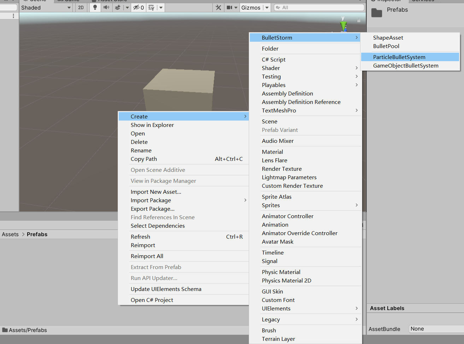Screen dimensions: 464x344
Task: Choose Import New Asset...
Action: tap(183, 192)
